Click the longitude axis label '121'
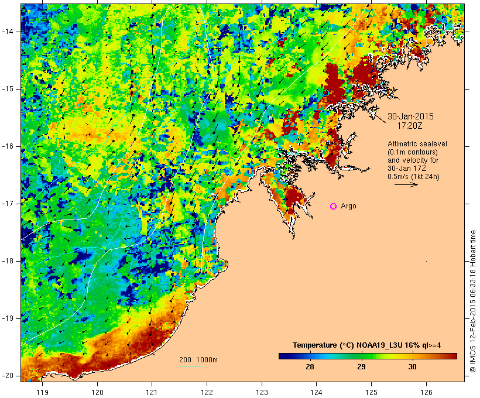Viewport: 480px width, 398px height. coord(152,392)
